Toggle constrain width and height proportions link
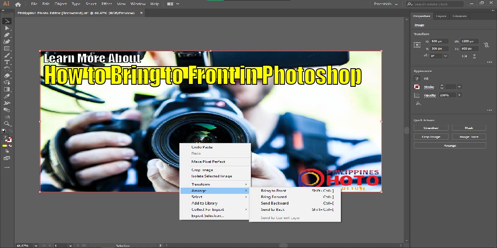497x248 pixels. pyautogui.click(x=486, y=45)
